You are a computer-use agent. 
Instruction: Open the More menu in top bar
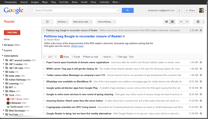pyautogui.click(x=116, y=2)
